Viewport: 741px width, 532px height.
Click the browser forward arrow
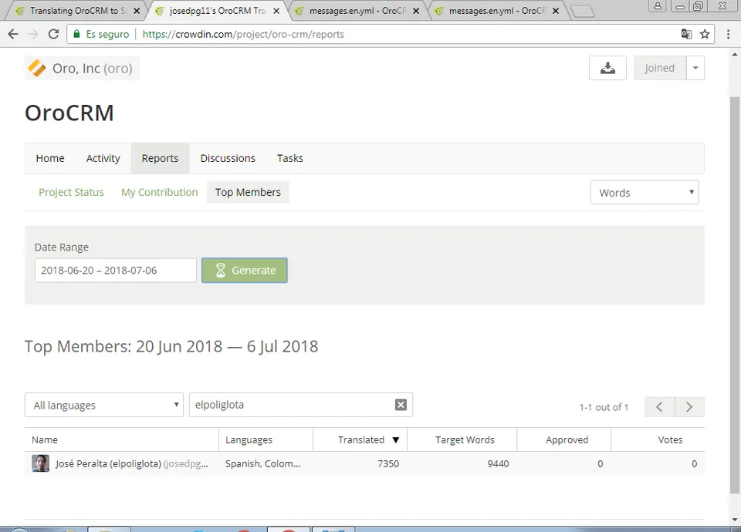33,34
